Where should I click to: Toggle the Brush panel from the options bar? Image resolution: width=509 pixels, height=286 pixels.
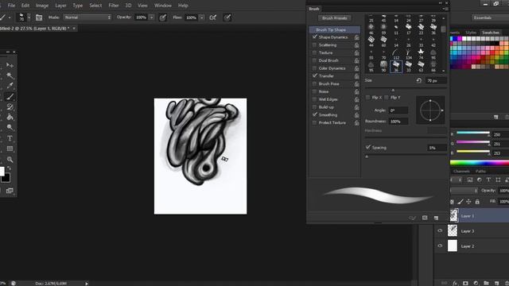coord(39,17)
